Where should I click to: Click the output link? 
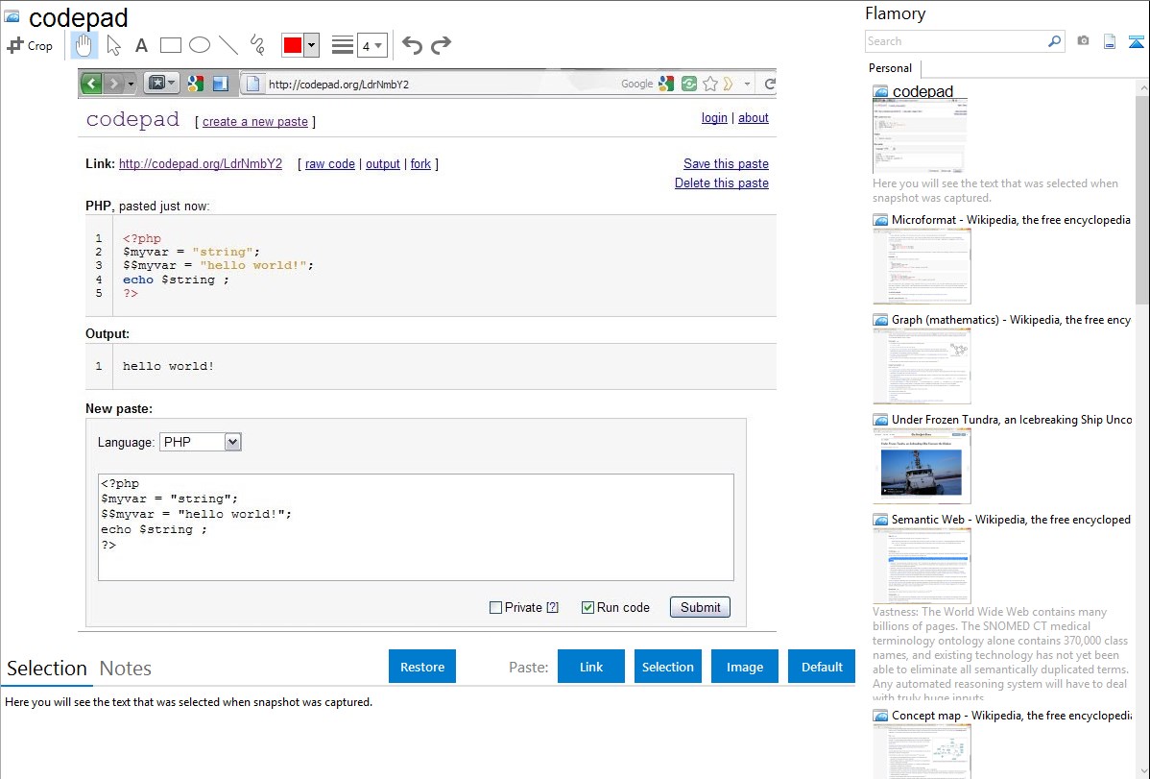coord(383,163)
